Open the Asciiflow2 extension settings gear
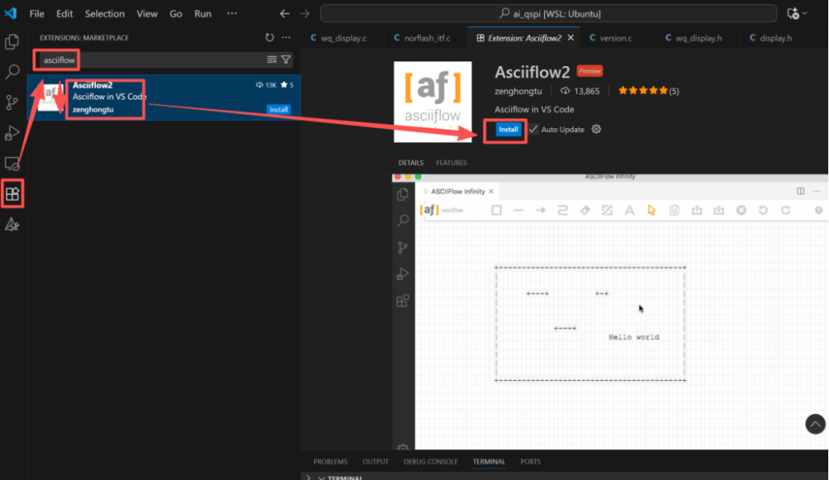The image size is (829, 480). click(x=596, y=129)
